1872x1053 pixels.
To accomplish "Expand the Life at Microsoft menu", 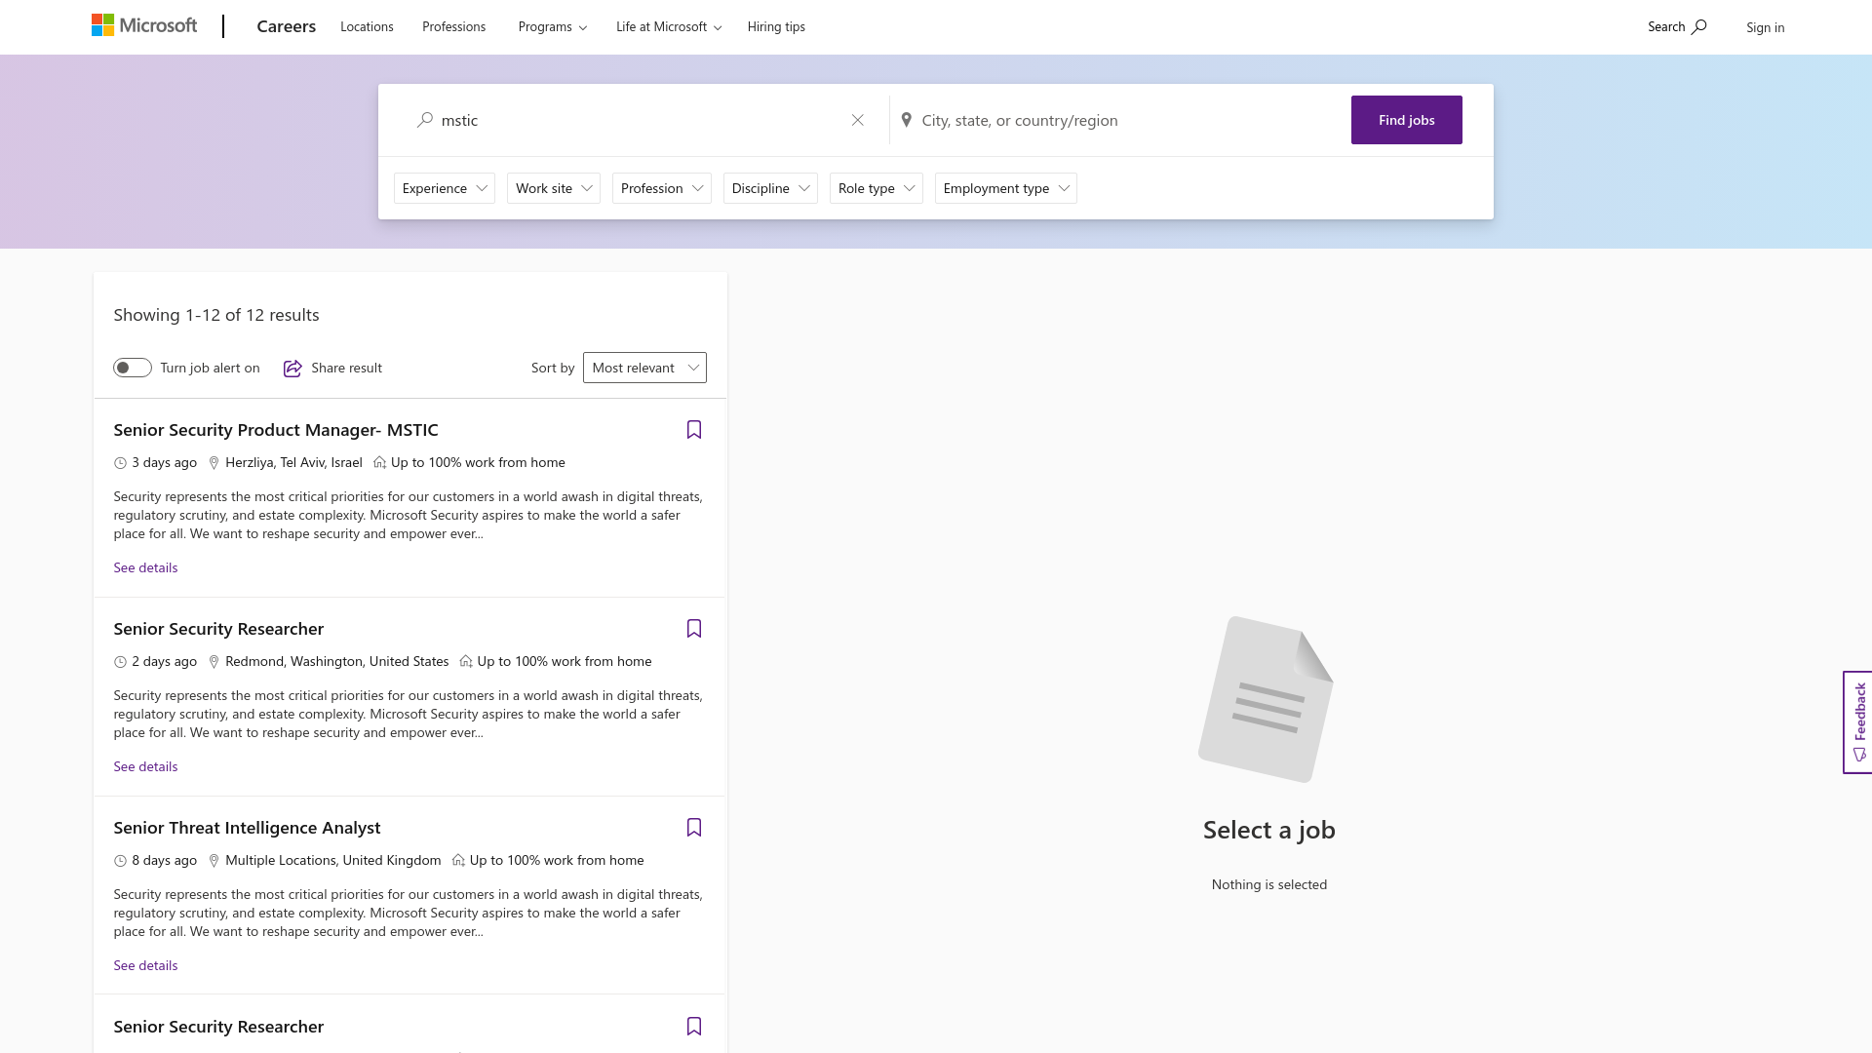I will pyautogui.click(x=669, y=27).
